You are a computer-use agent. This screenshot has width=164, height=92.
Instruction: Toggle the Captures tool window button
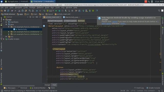[x=1, y=47]
